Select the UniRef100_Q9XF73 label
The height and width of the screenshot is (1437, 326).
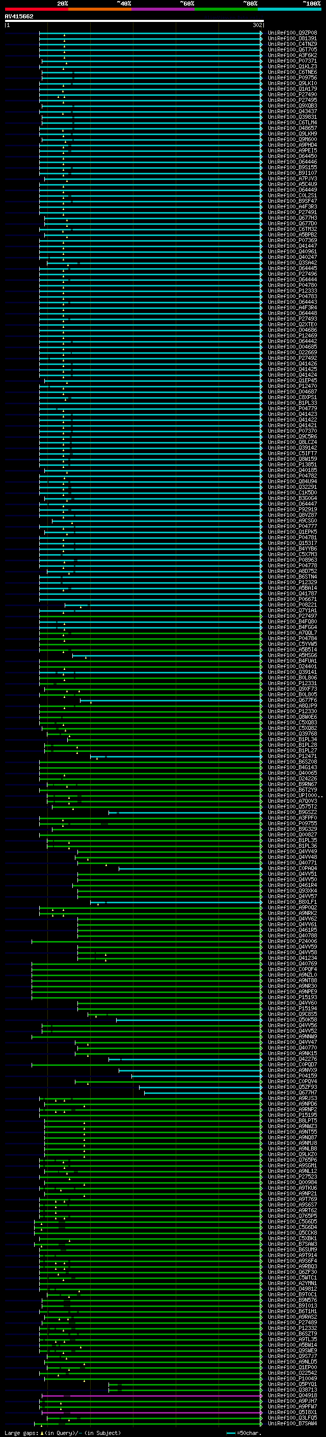tap(292, 689)
